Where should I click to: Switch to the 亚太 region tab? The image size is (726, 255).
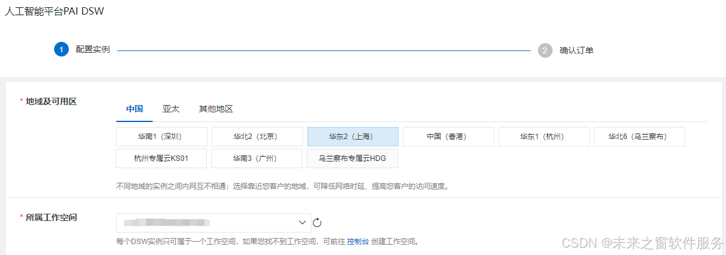pyautogui.click(x=171, y=109)
